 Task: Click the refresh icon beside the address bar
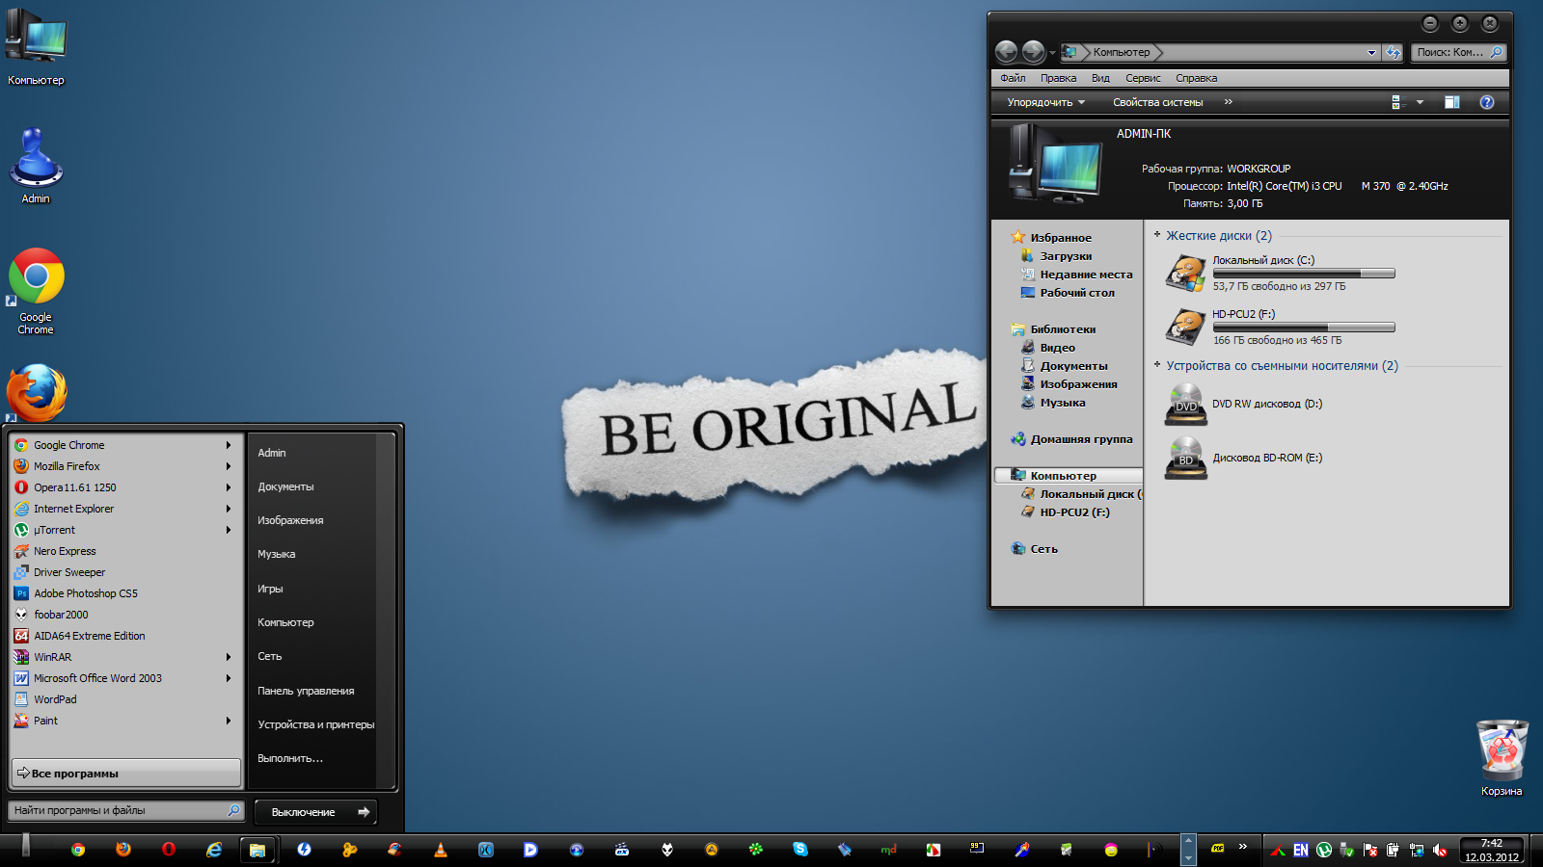pyautogui.click(x=1393, y=53)
